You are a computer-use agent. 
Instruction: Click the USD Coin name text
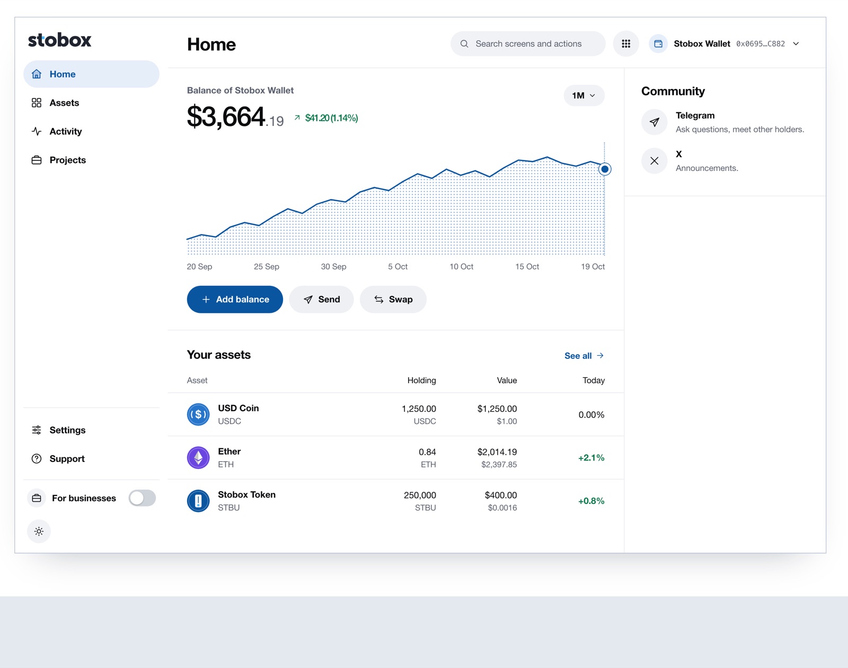click(x=238, y=408)
